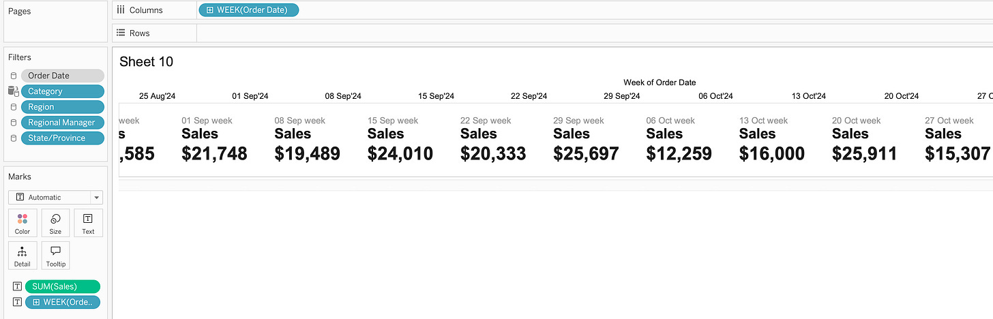Click the 29 Sep week sales value $25,697
993x319 pixels.
pyautogui.click(x=586, y=154)
